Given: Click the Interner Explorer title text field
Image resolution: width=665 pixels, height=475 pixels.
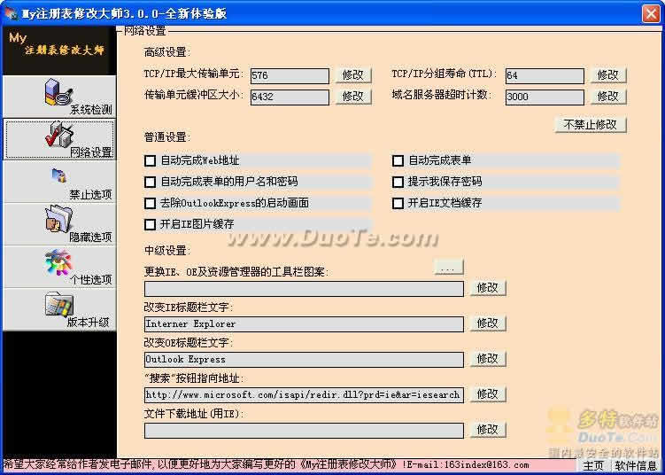Looking at the screenshot, I should tap(304, 324).
